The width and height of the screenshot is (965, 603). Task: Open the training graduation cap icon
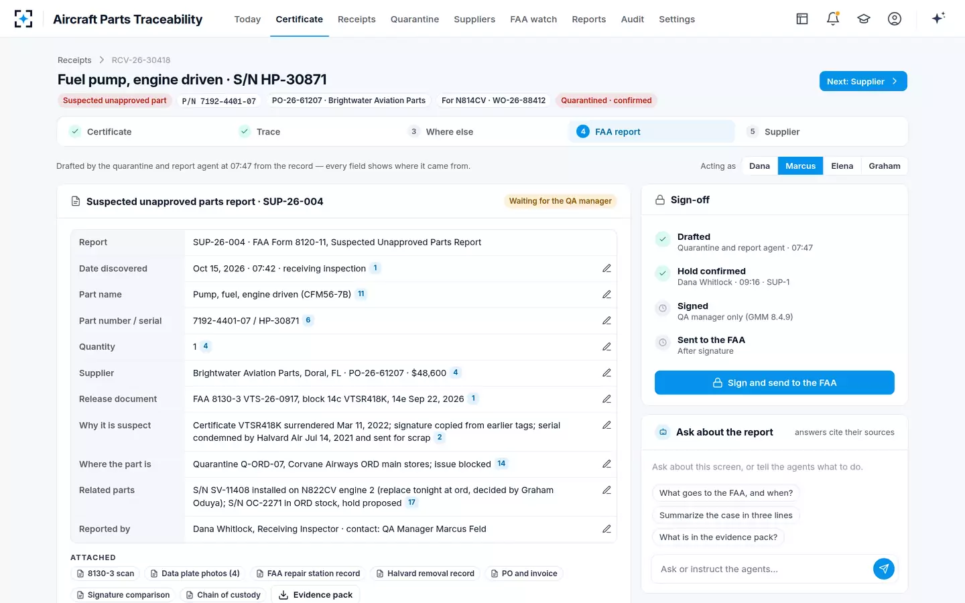tap(864, 19)
